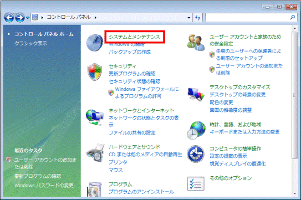The image size is (301, 200).
Task: Open the ネットワークとインターネット globe icon
Action: tap(95, 117)
